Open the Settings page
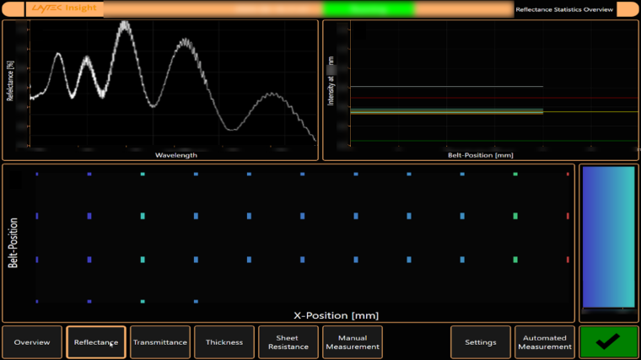Screen dimensions: 641x360 coord(481,342)
